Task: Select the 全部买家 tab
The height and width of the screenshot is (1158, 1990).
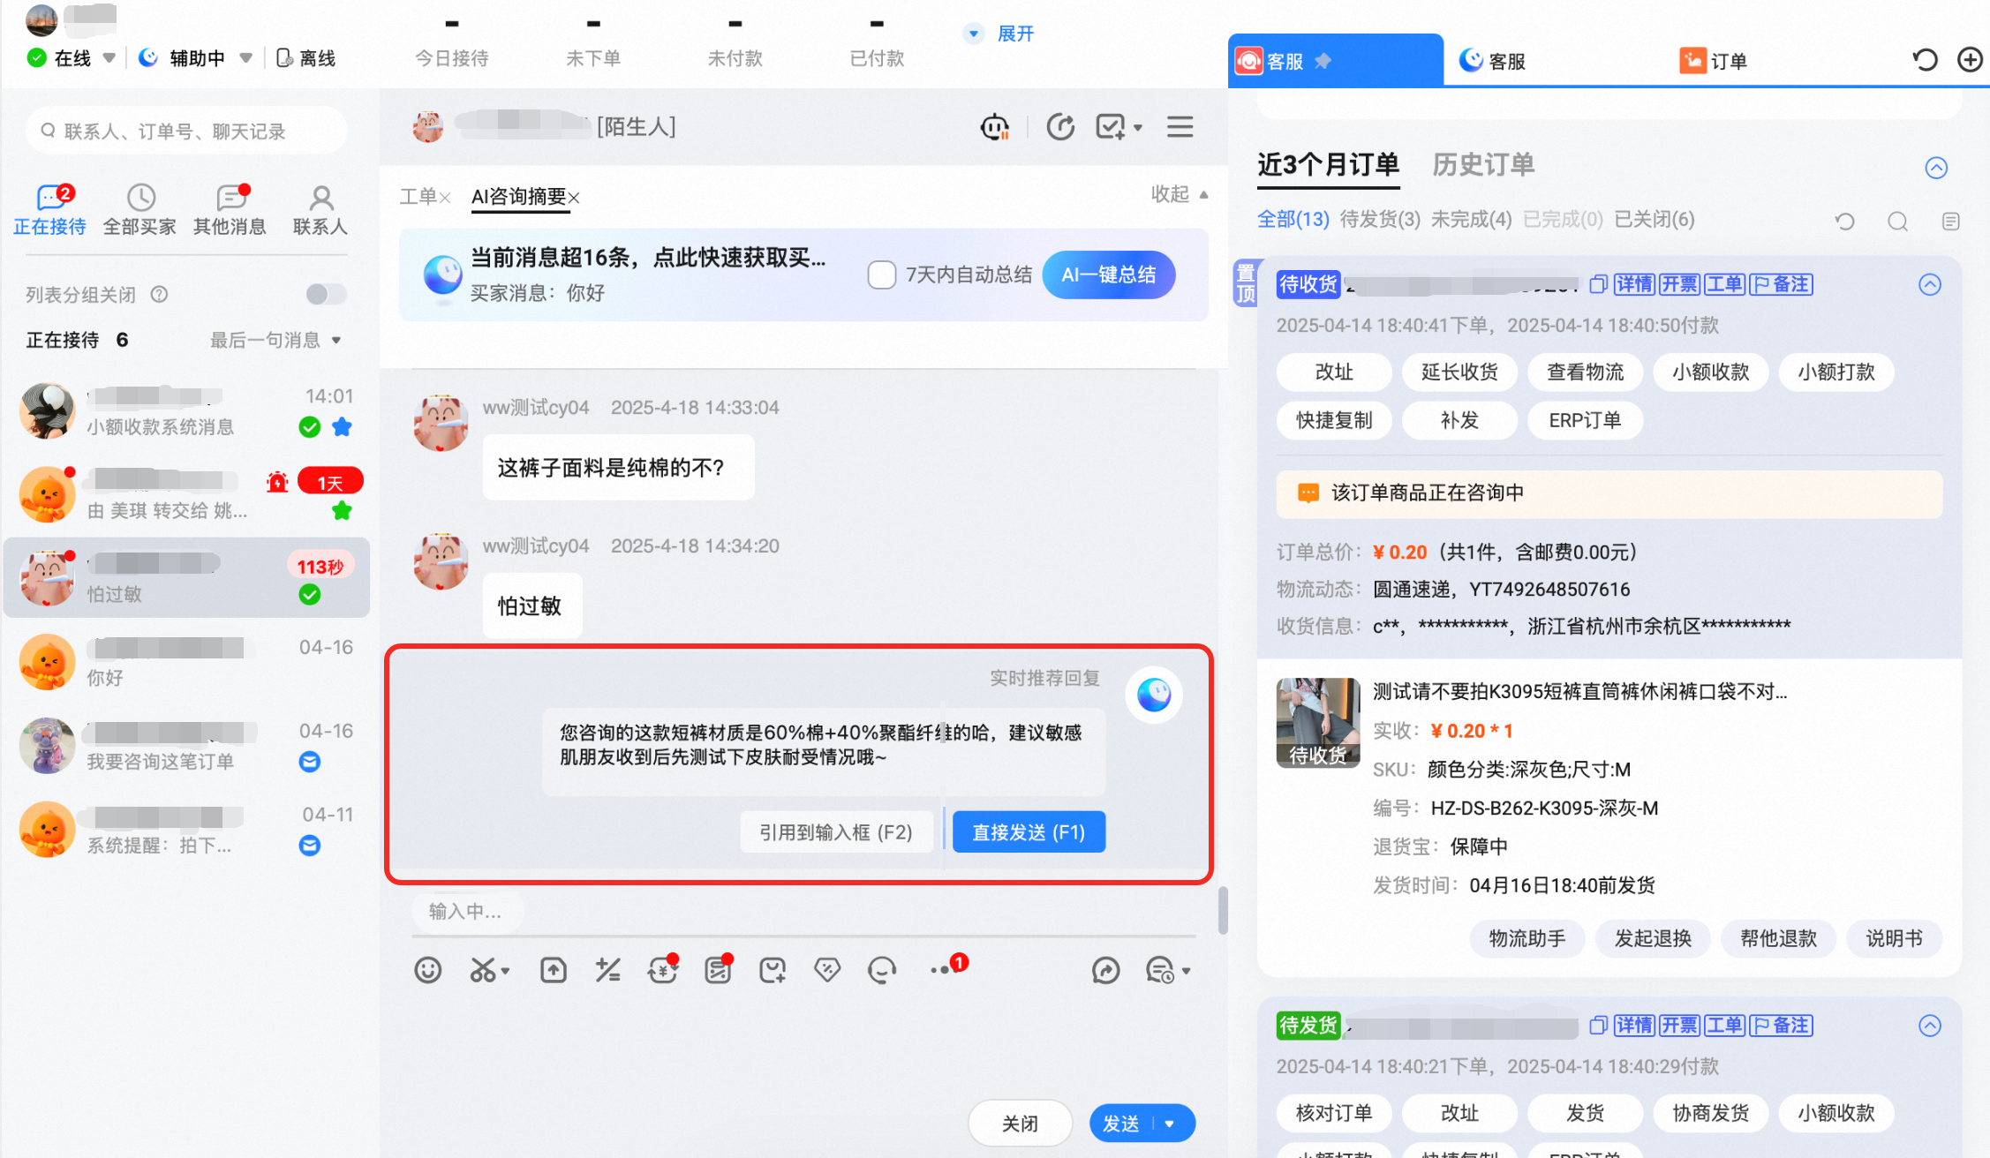Action: click(139, 210)
